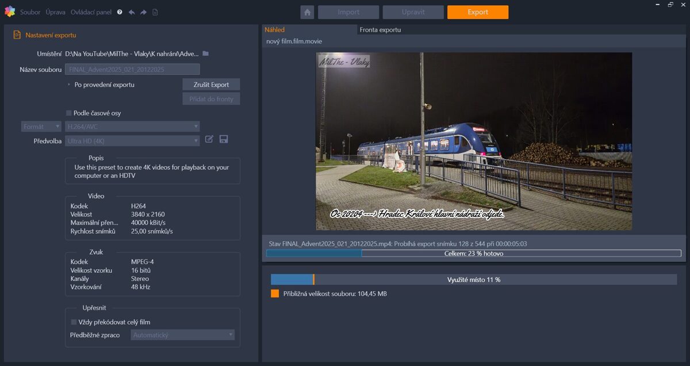Click the 'Název souboru' filename field

(x=132, y=70)
